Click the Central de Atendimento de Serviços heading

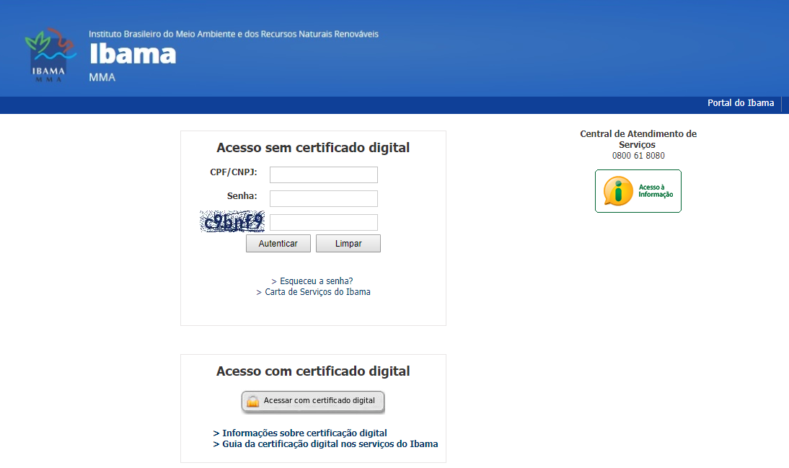638,139
